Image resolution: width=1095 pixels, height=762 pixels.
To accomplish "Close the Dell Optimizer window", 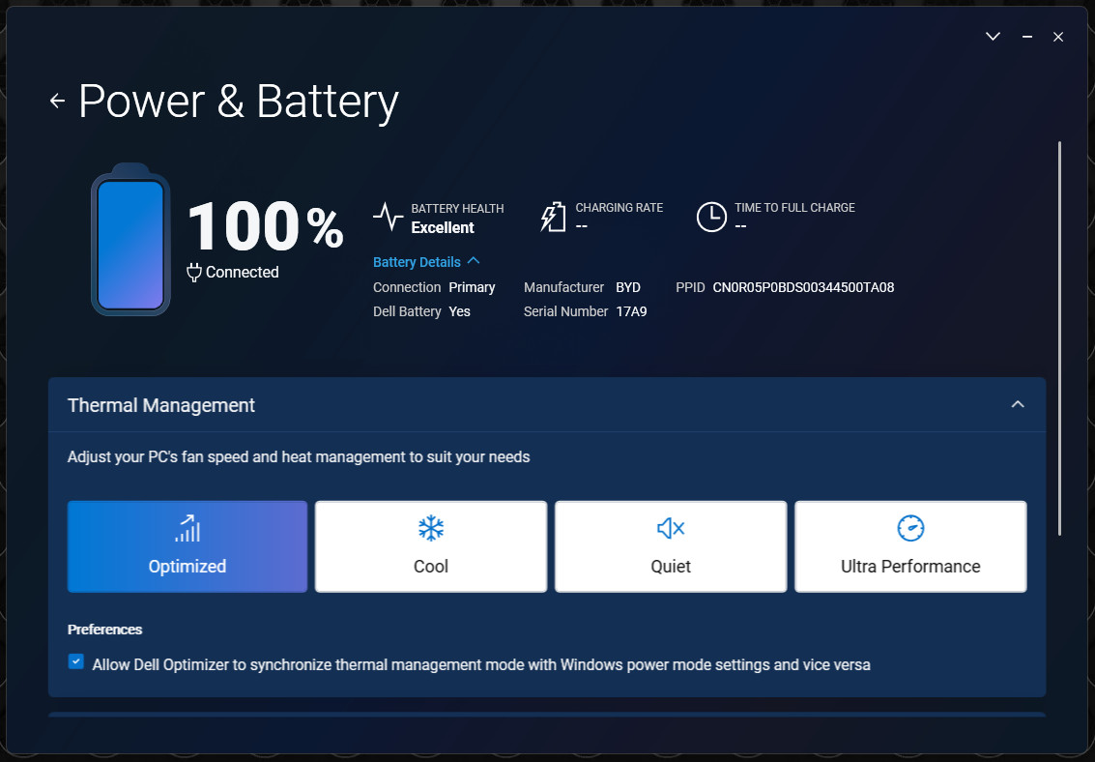I will [1058, 37].
